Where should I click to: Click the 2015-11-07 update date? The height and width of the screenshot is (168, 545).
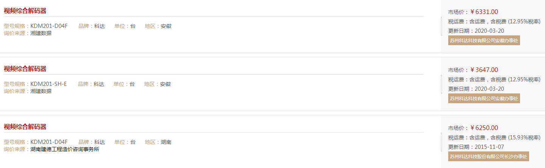click(490, 147)
